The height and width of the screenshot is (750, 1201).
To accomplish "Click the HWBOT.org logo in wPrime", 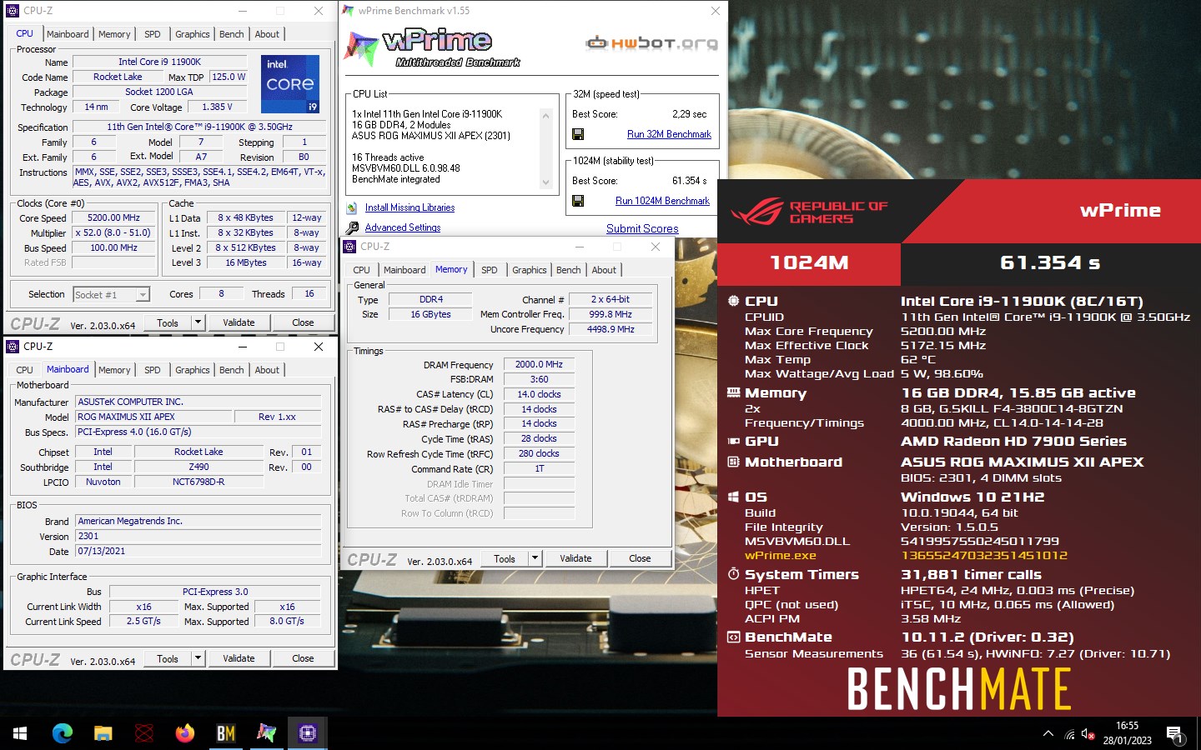I will click(651, 43).
